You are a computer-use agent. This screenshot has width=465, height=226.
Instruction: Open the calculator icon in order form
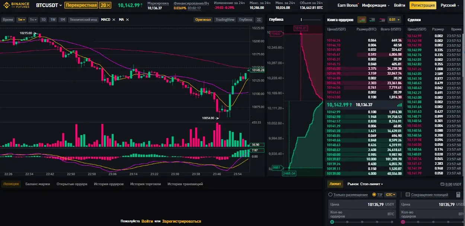click(458, 194)
